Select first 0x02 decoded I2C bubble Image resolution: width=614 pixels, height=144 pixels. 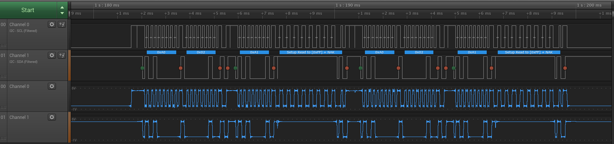pos(201,52)
